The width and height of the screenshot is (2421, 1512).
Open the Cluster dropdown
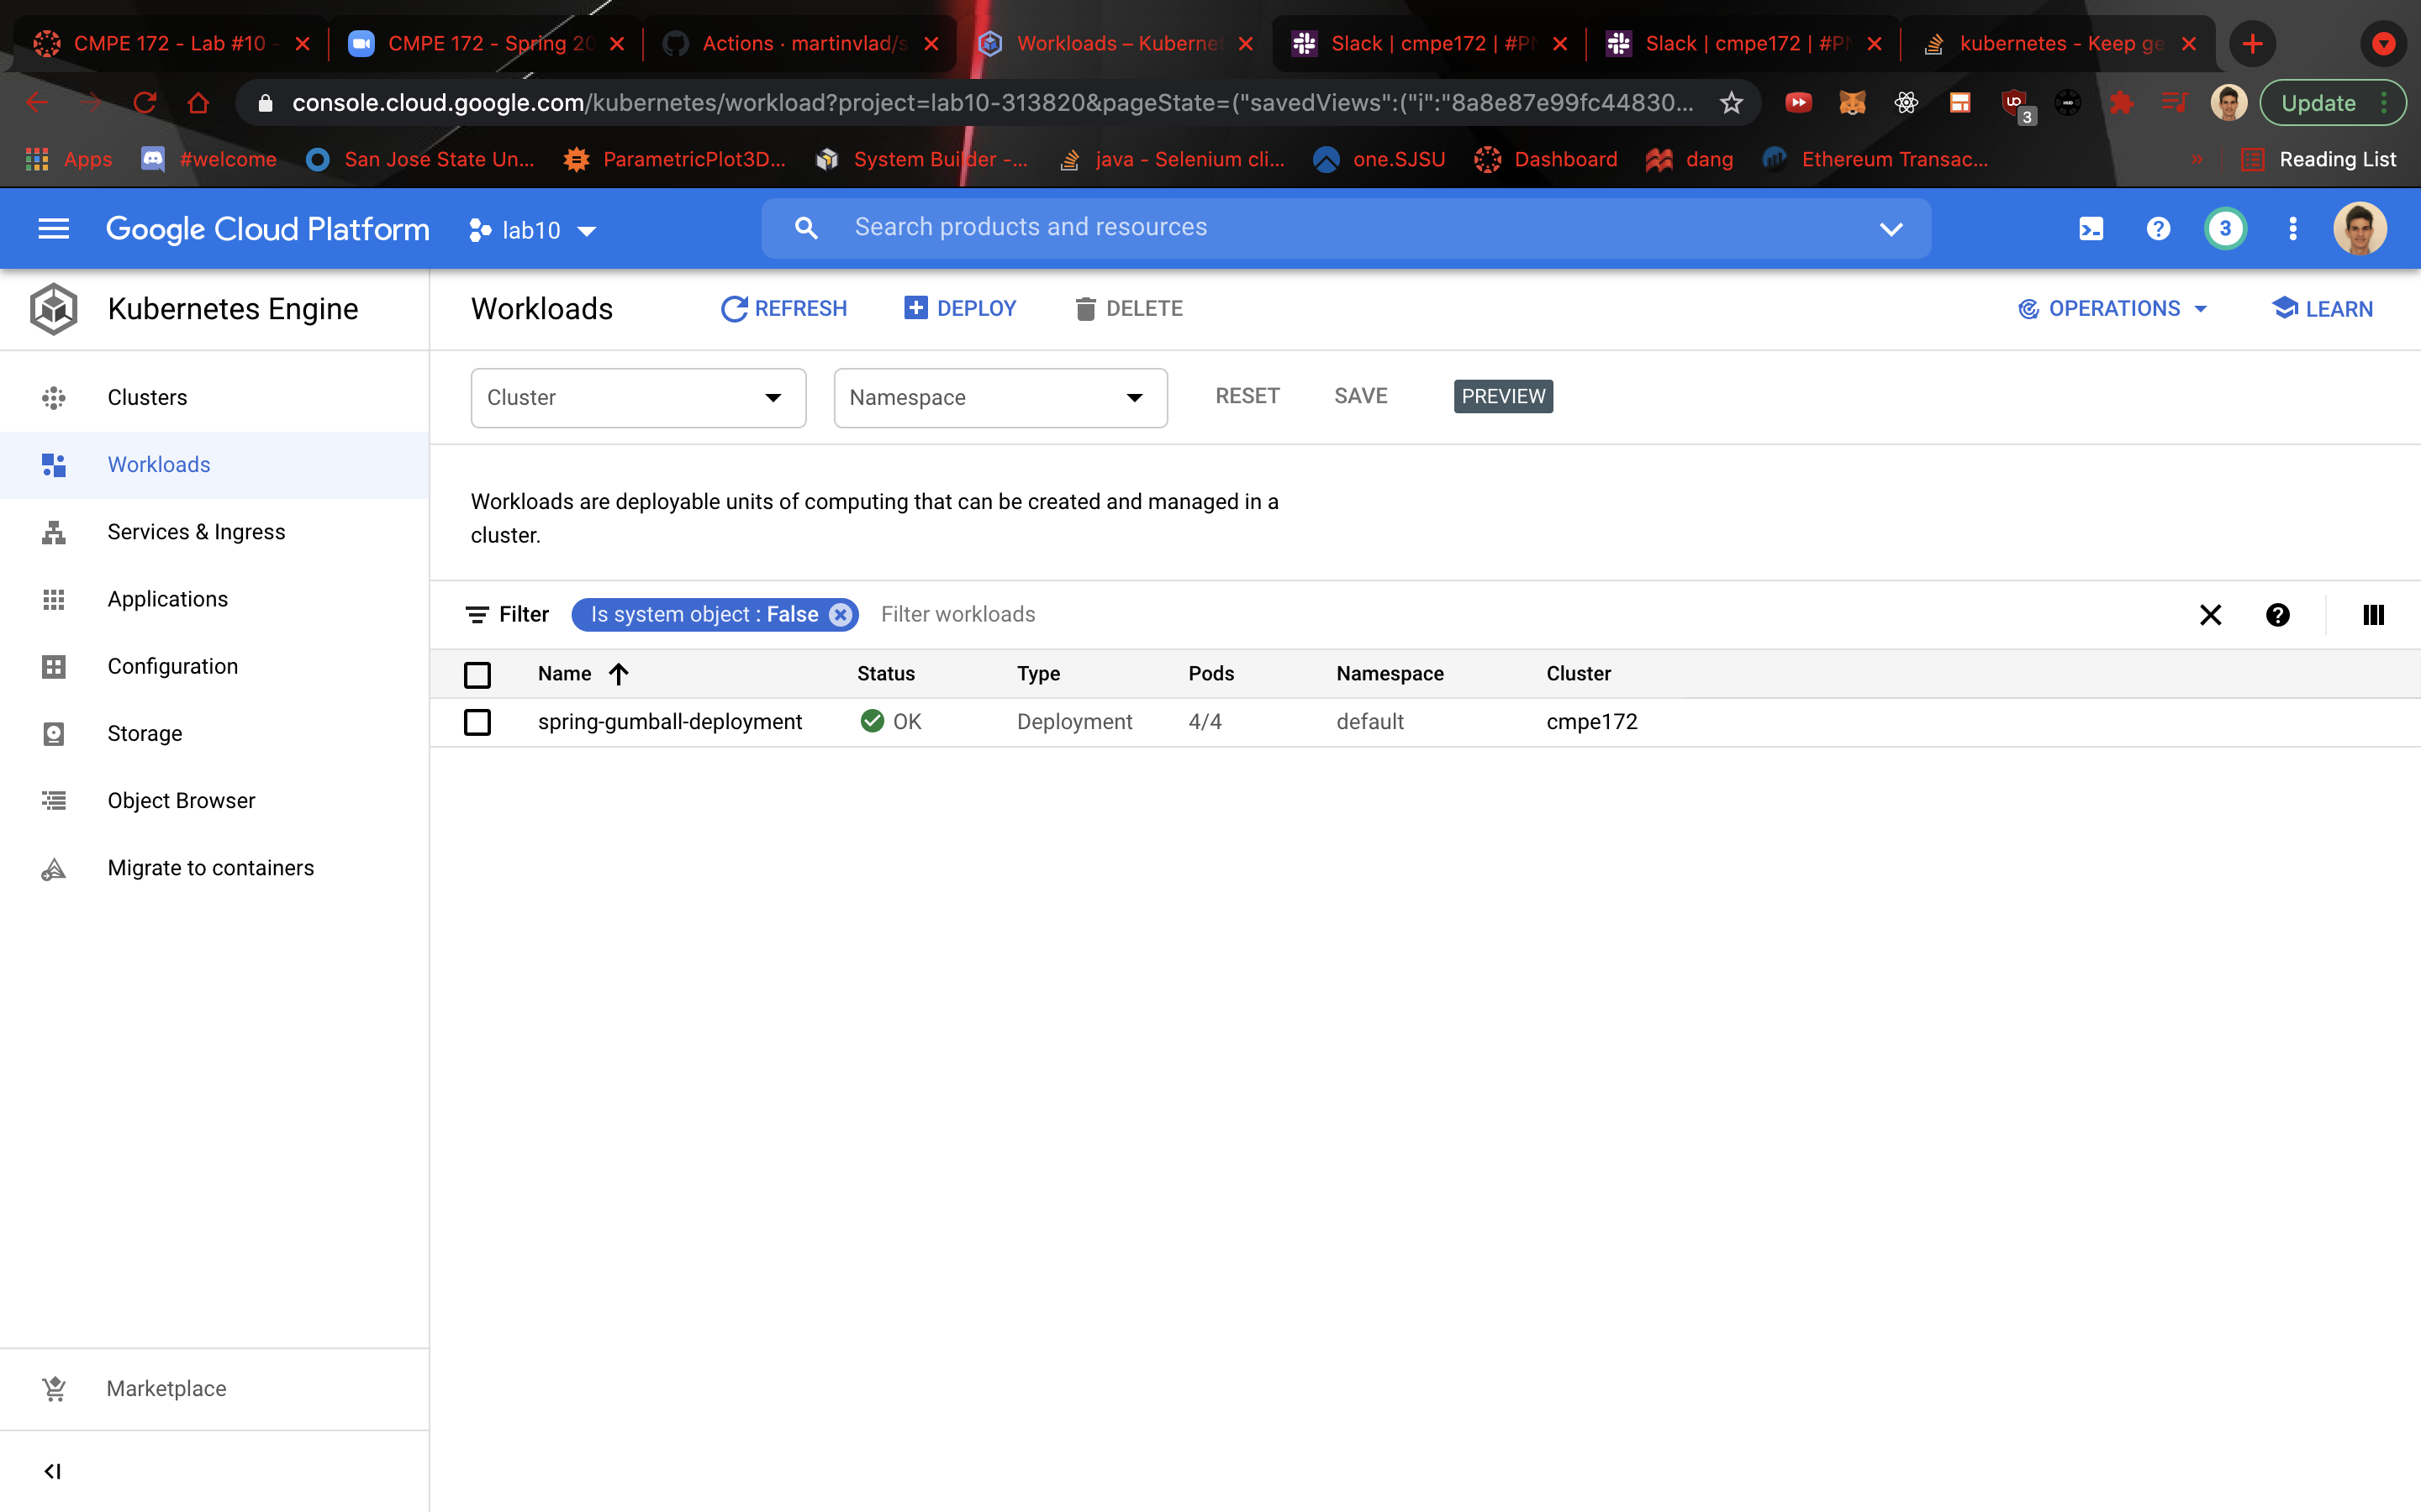click(x=638, y=398)
